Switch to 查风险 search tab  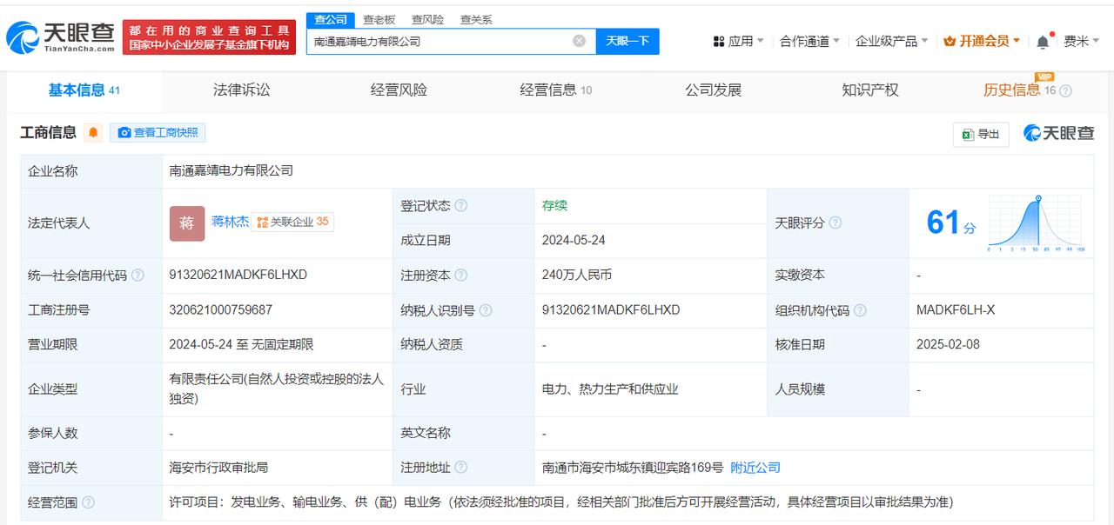point(427,19)
